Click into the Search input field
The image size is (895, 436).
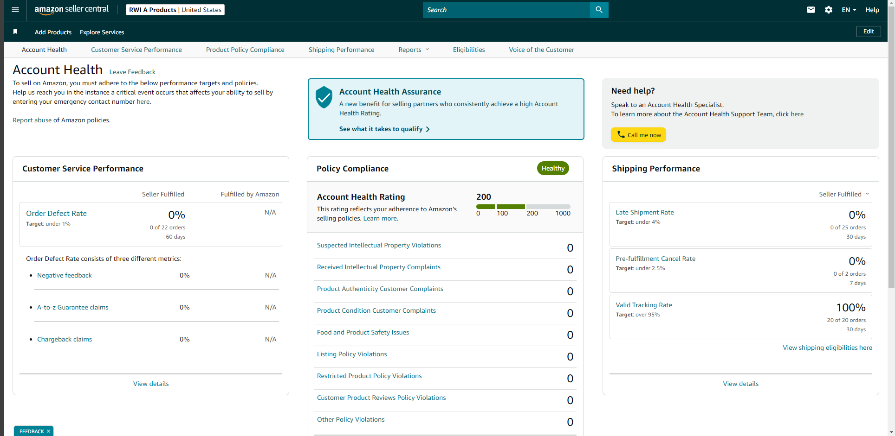[506, 10]
